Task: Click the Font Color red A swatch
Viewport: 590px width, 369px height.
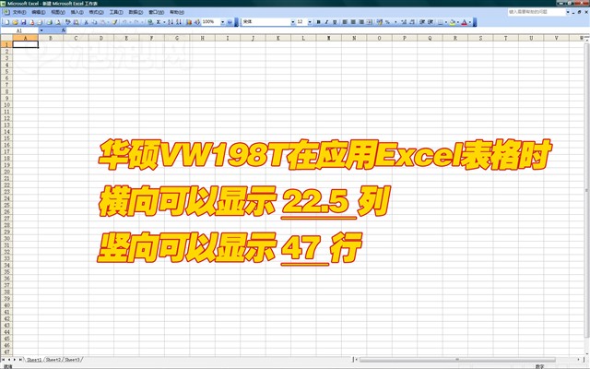Action: pos(465,22)
